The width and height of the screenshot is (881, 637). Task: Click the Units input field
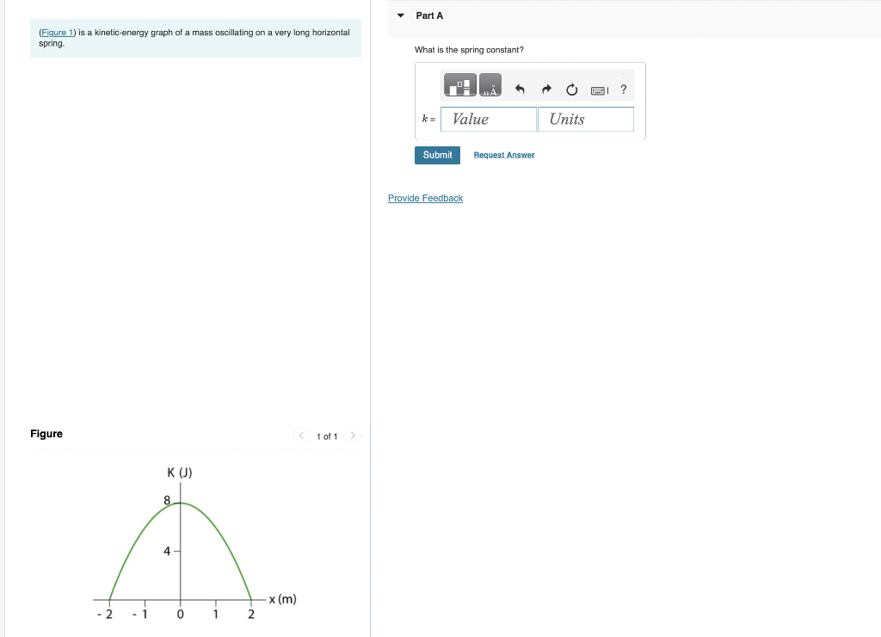(x=586, y=119)
